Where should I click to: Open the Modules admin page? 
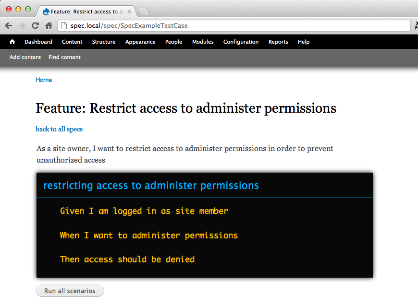point(203,42)
